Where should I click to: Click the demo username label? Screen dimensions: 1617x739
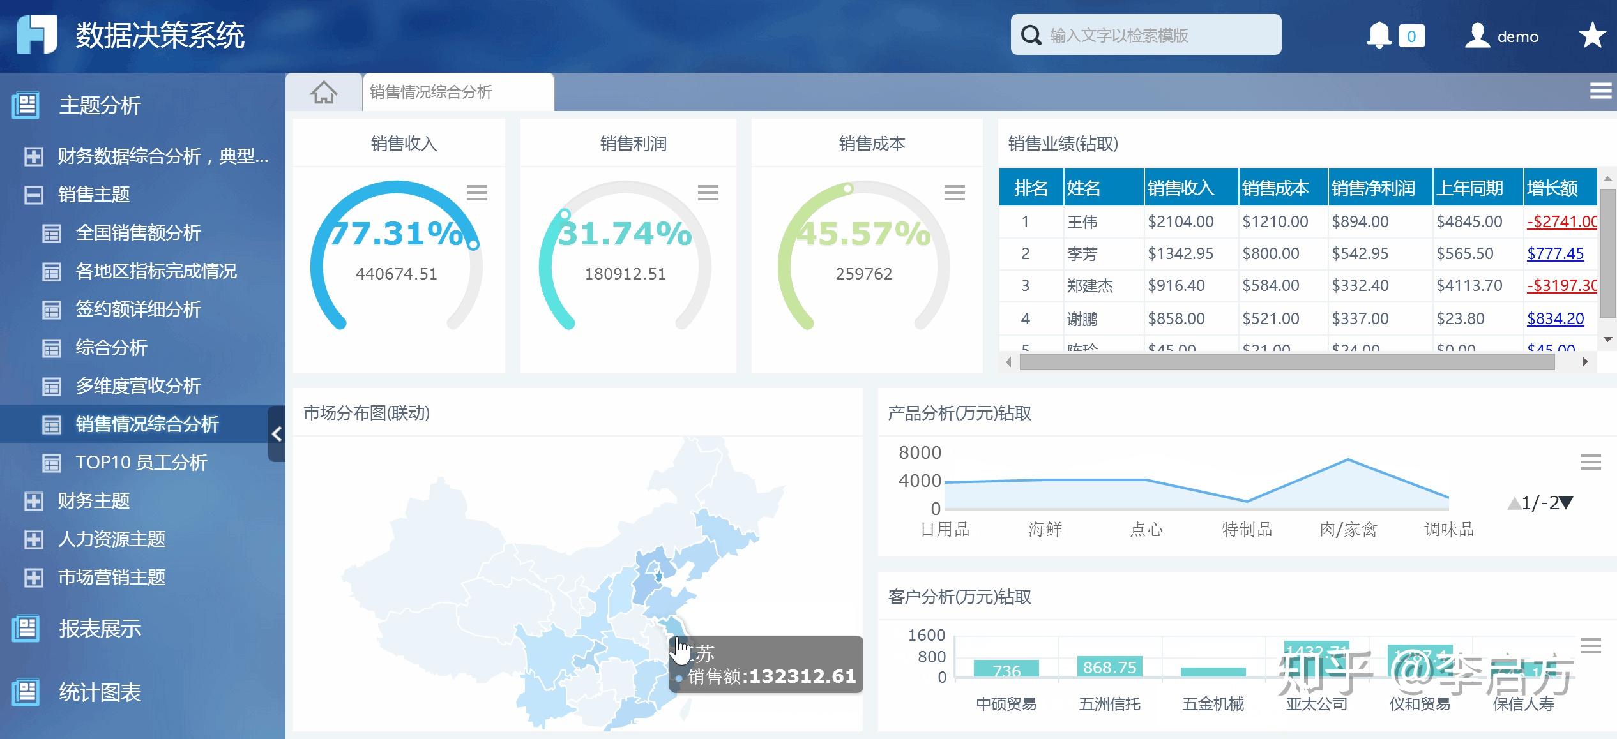pyautogui.click(x=1518, y=37)
